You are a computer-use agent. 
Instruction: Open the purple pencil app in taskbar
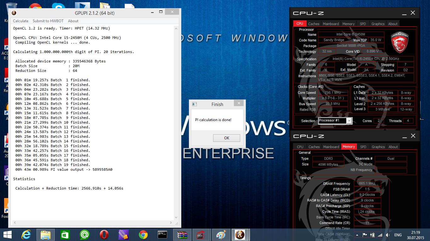click(123, 235)
